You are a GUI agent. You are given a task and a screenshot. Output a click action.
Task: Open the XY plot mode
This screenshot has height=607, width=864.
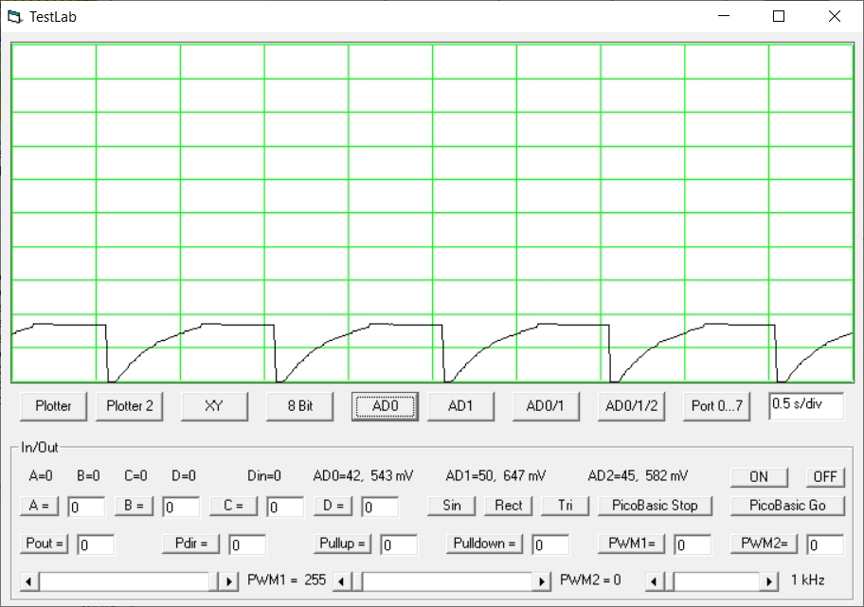pos(214,405)
